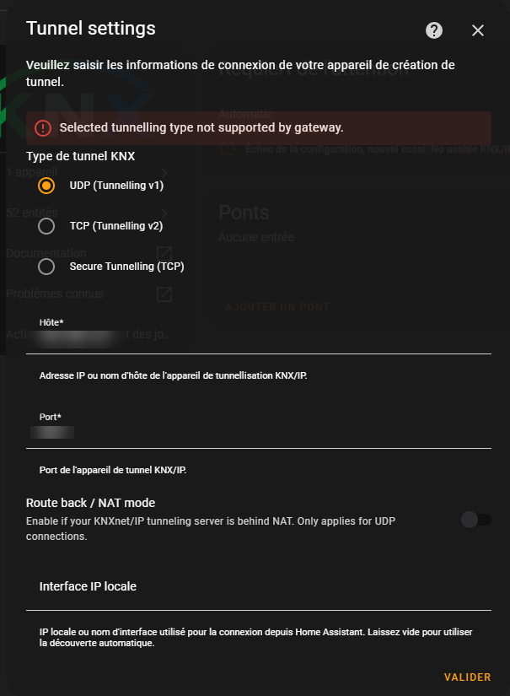Expand the 1 appareil chevron

coord(164,172)
